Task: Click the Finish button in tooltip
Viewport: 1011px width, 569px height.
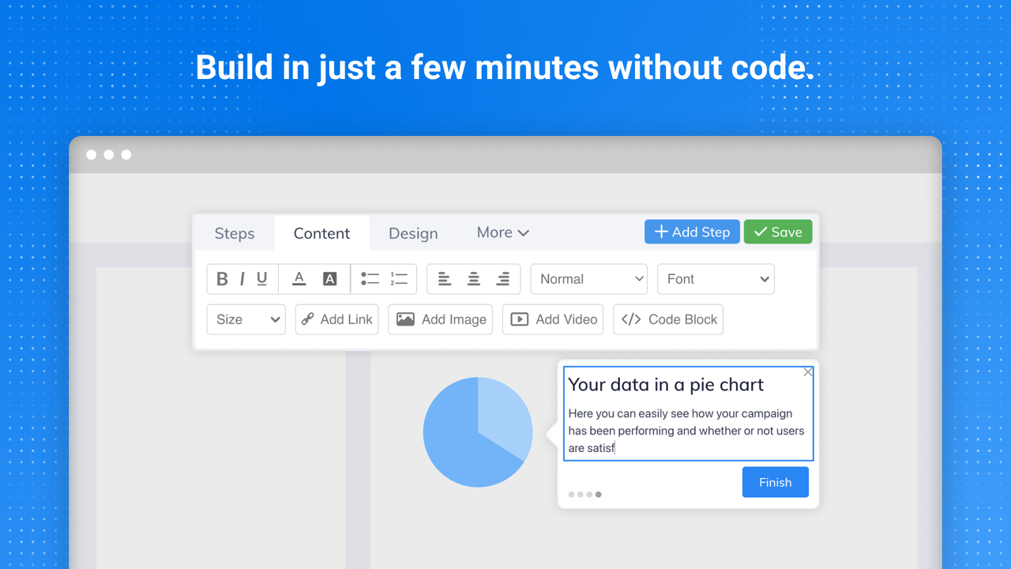Action: coord(775,482)
